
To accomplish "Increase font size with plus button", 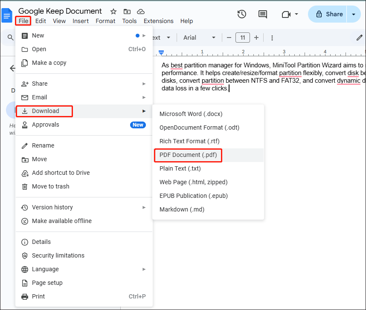I will (x=256, y=38).
